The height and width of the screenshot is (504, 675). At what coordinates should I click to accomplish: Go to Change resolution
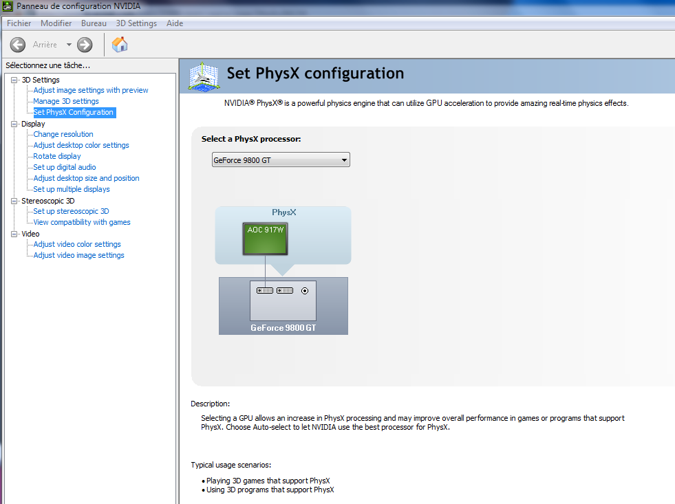[x=63, y=134]
